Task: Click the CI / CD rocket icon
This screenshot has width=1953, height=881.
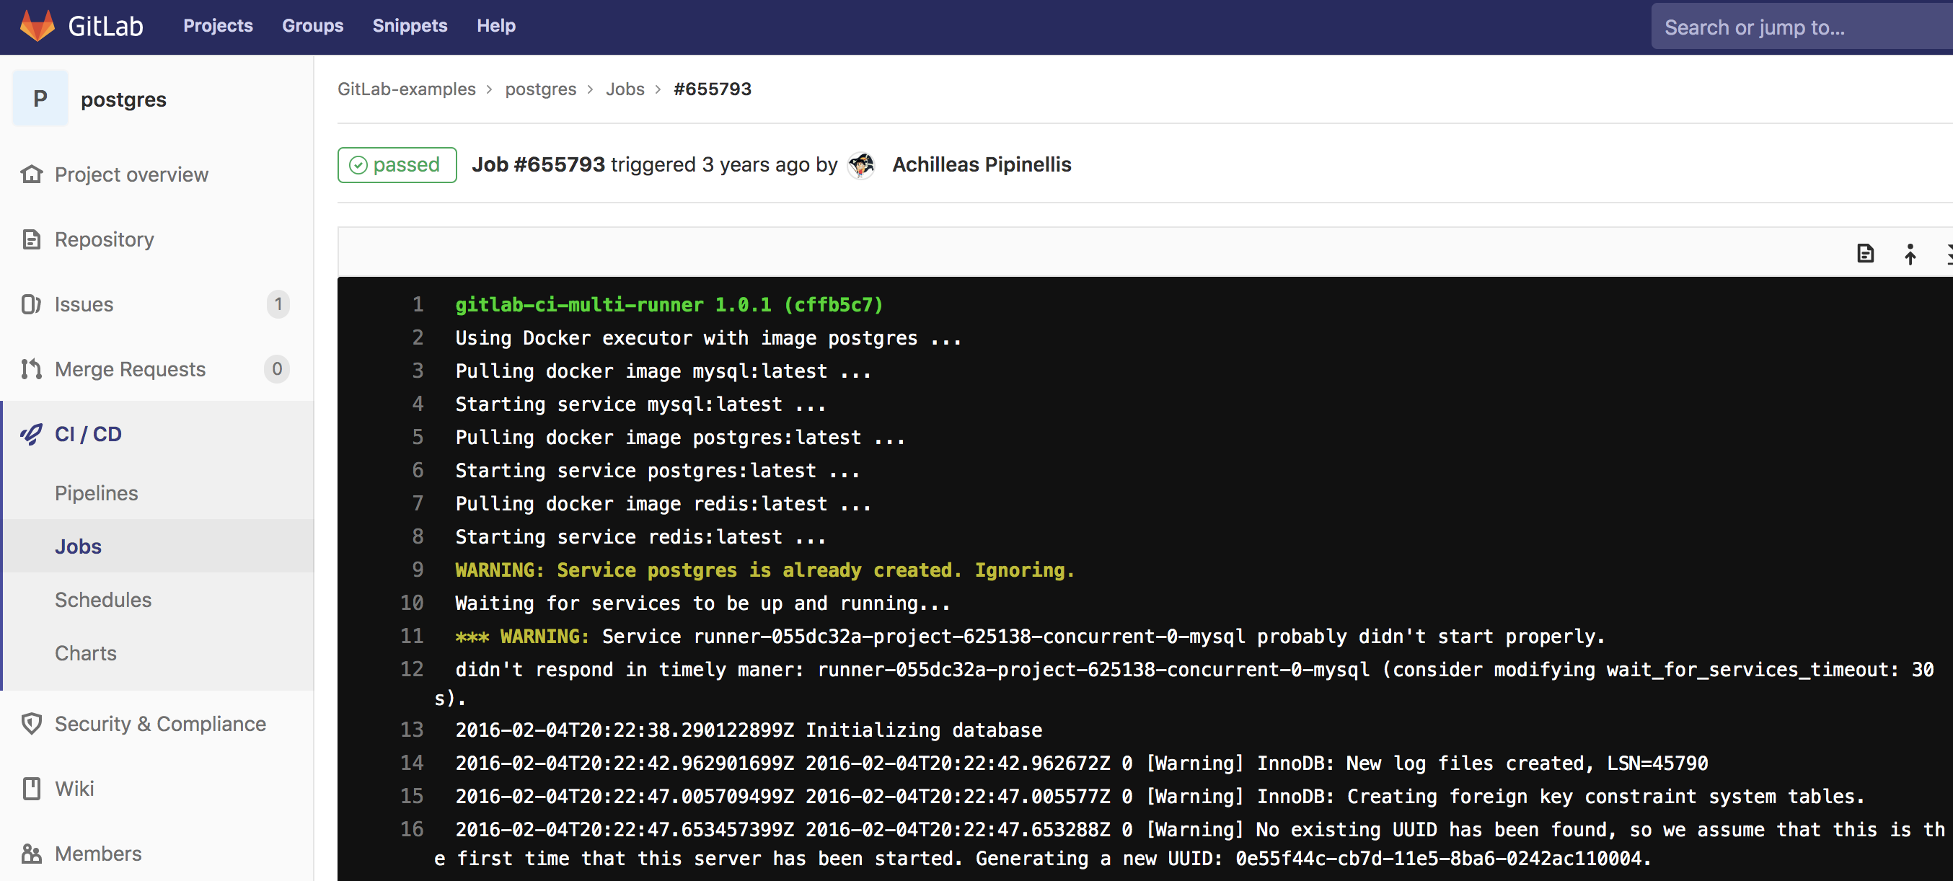Action: click(x=31, y=435)
